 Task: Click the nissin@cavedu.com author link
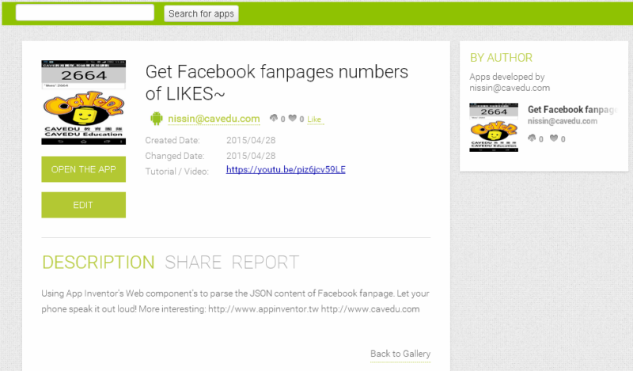pyautogui.click(x=214, y=119)
